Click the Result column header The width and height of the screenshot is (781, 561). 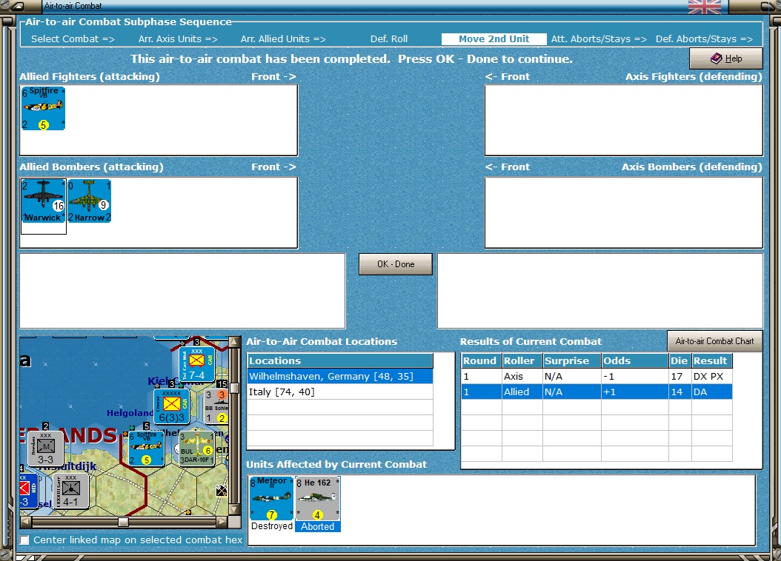tap(712, 360)
